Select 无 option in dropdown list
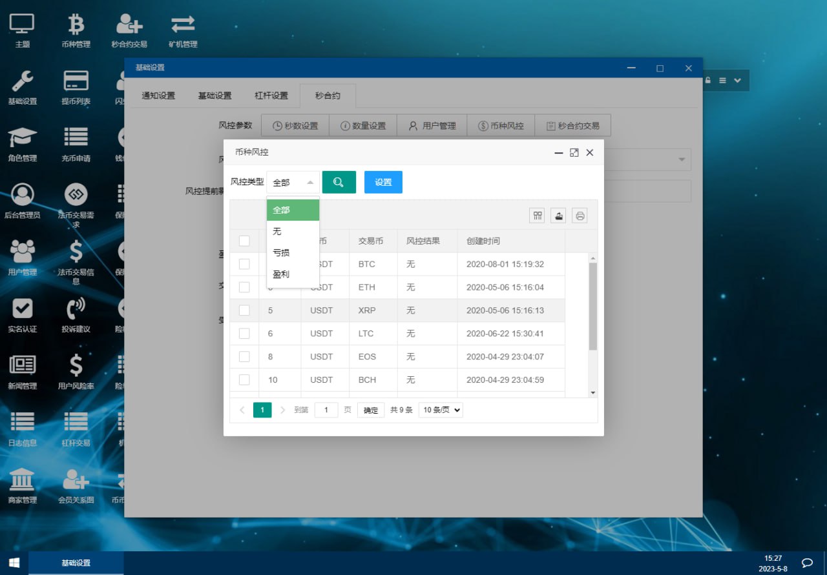 [293, 231]
